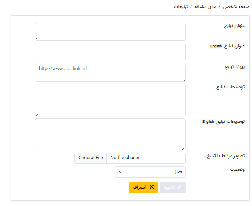Image resolution: width=252 pixels, height=206 pixels.
Task: Click resize handle of English عنوان تبلیغ text area
Action: [183, 58]
